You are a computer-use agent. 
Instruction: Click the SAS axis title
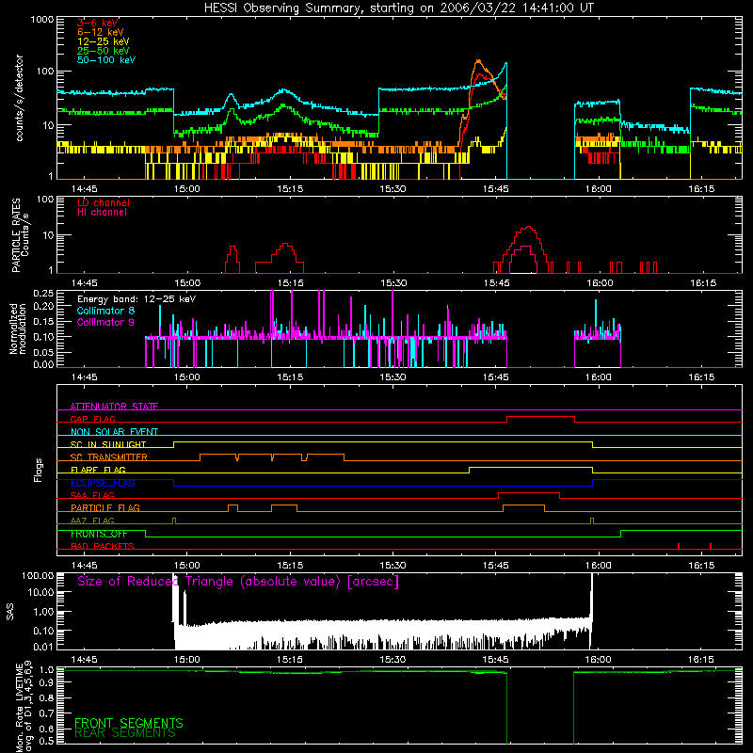point(10,611)
